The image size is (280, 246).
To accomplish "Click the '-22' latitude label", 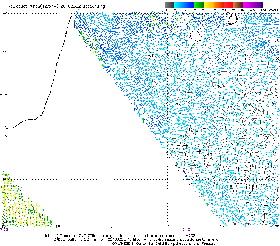I will pos(3,53).
